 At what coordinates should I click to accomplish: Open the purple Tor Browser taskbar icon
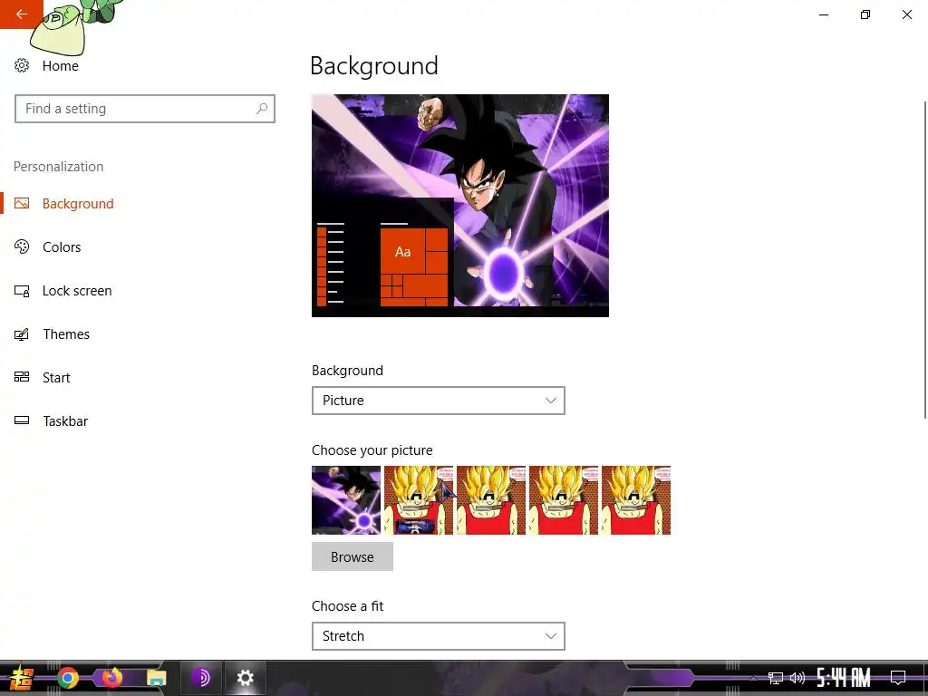pyautogui.click(x=201, y=678)
